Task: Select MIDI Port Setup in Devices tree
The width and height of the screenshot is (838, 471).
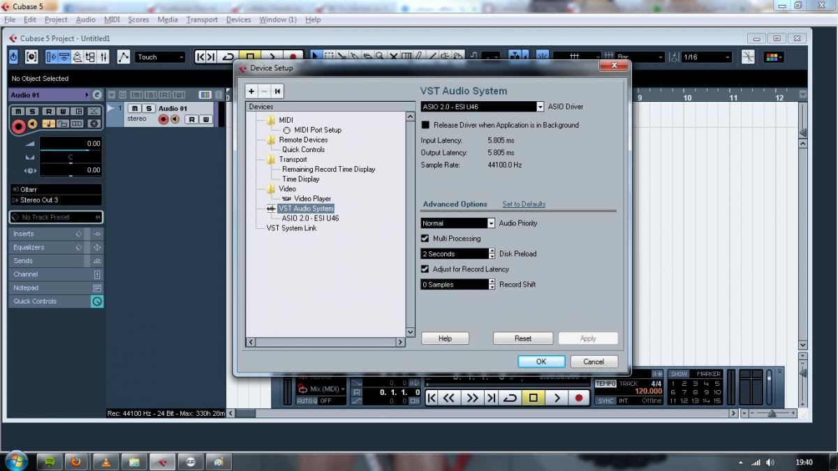Action: [318, 130]
